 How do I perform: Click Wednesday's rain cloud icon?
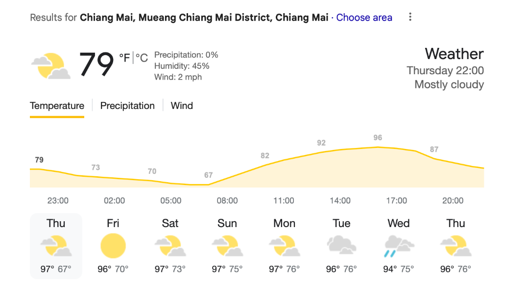(399, 246)
